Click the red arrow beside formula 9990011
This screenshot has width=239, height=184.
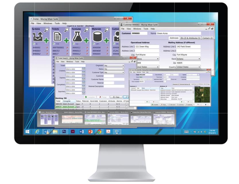(87, 47)
